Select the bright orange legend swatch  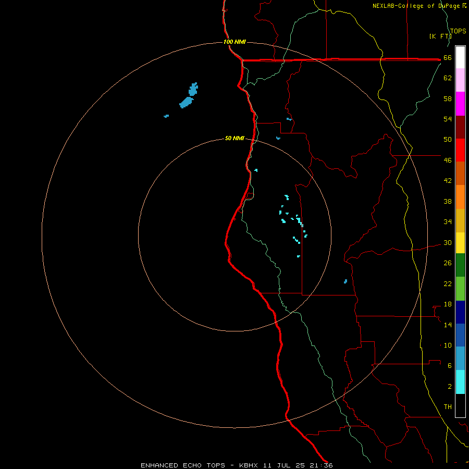click(x=460, y=197)
